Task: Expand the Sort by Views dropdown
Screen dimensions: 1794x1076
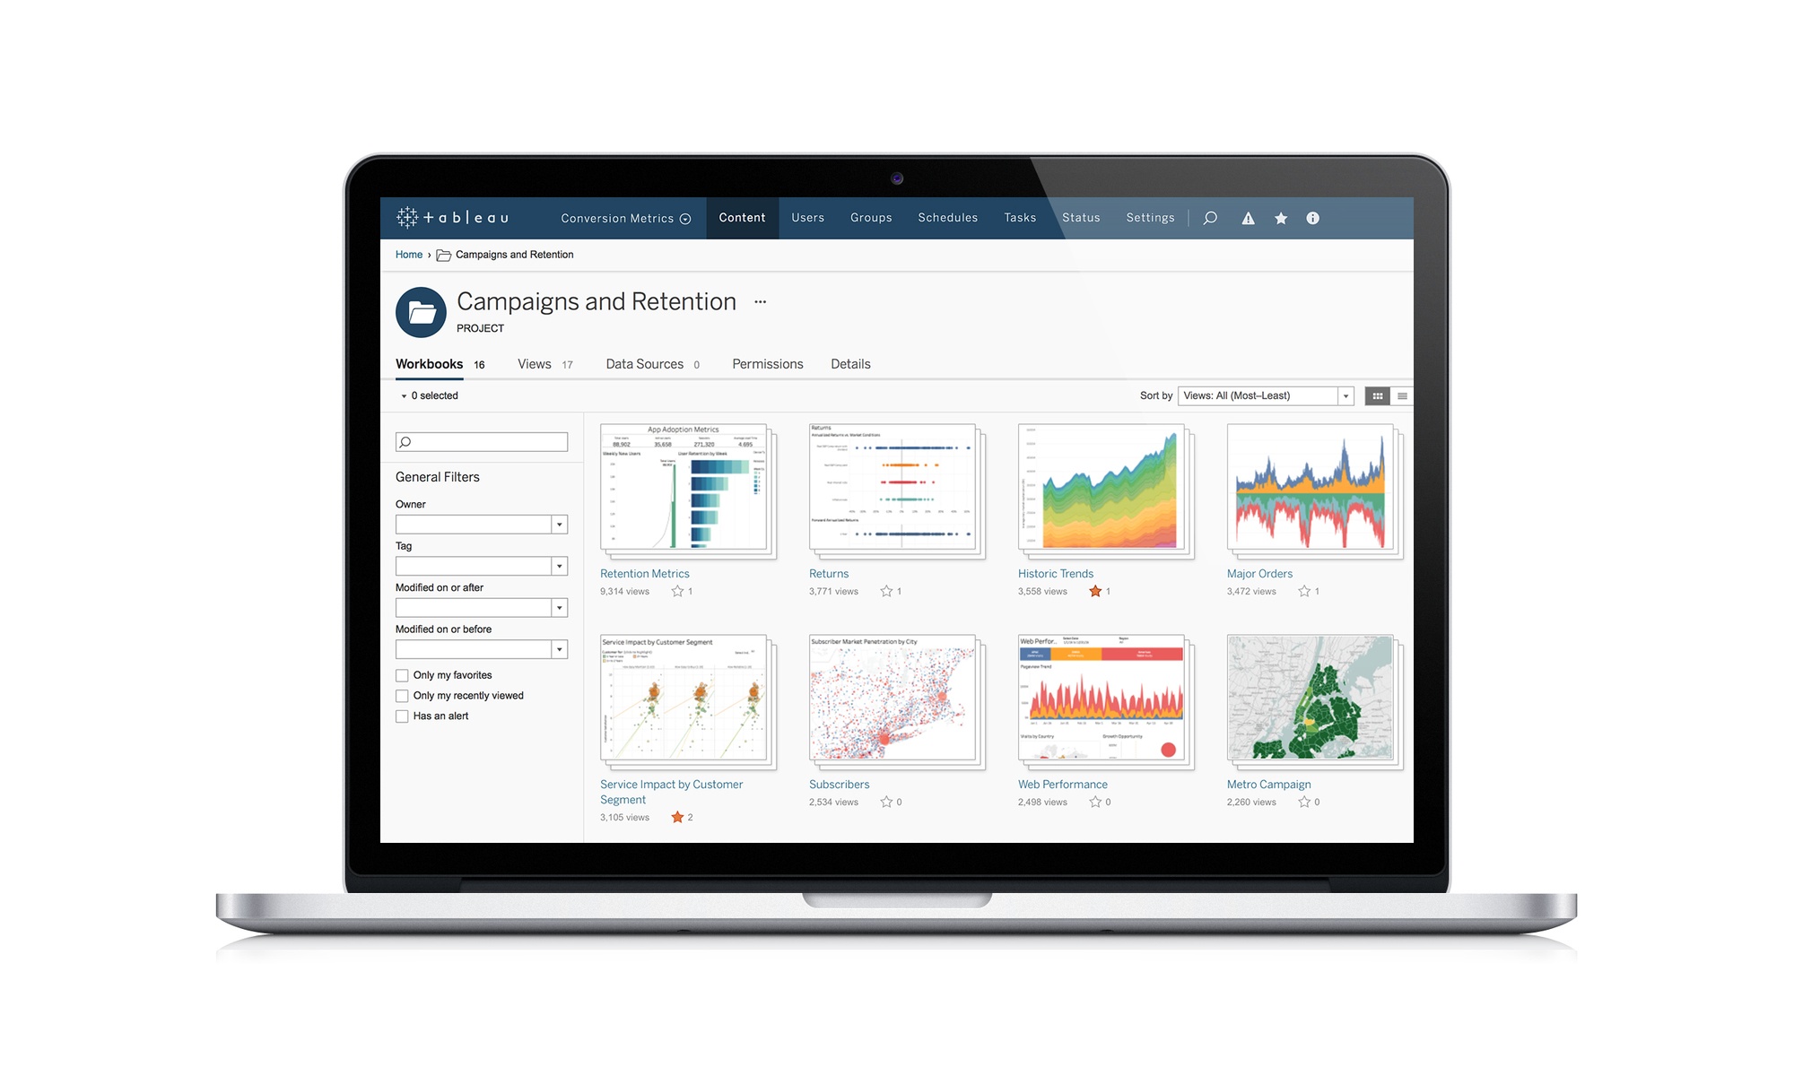Action: 1346,395
